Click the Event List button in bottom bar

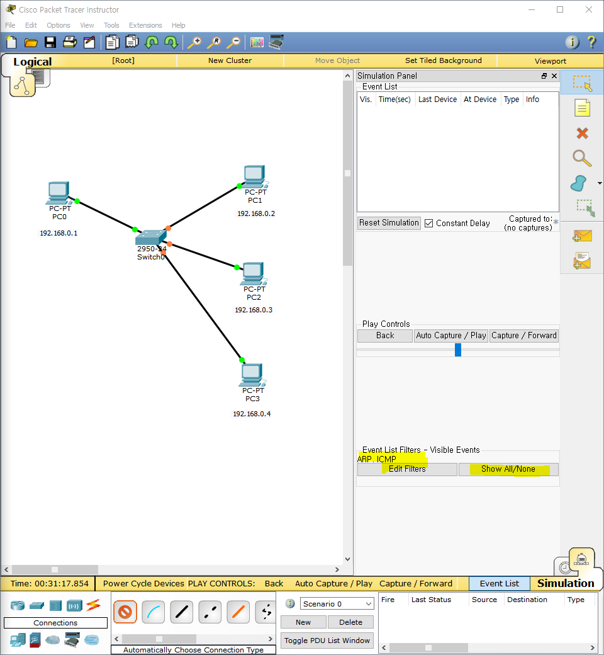[499, 583]
